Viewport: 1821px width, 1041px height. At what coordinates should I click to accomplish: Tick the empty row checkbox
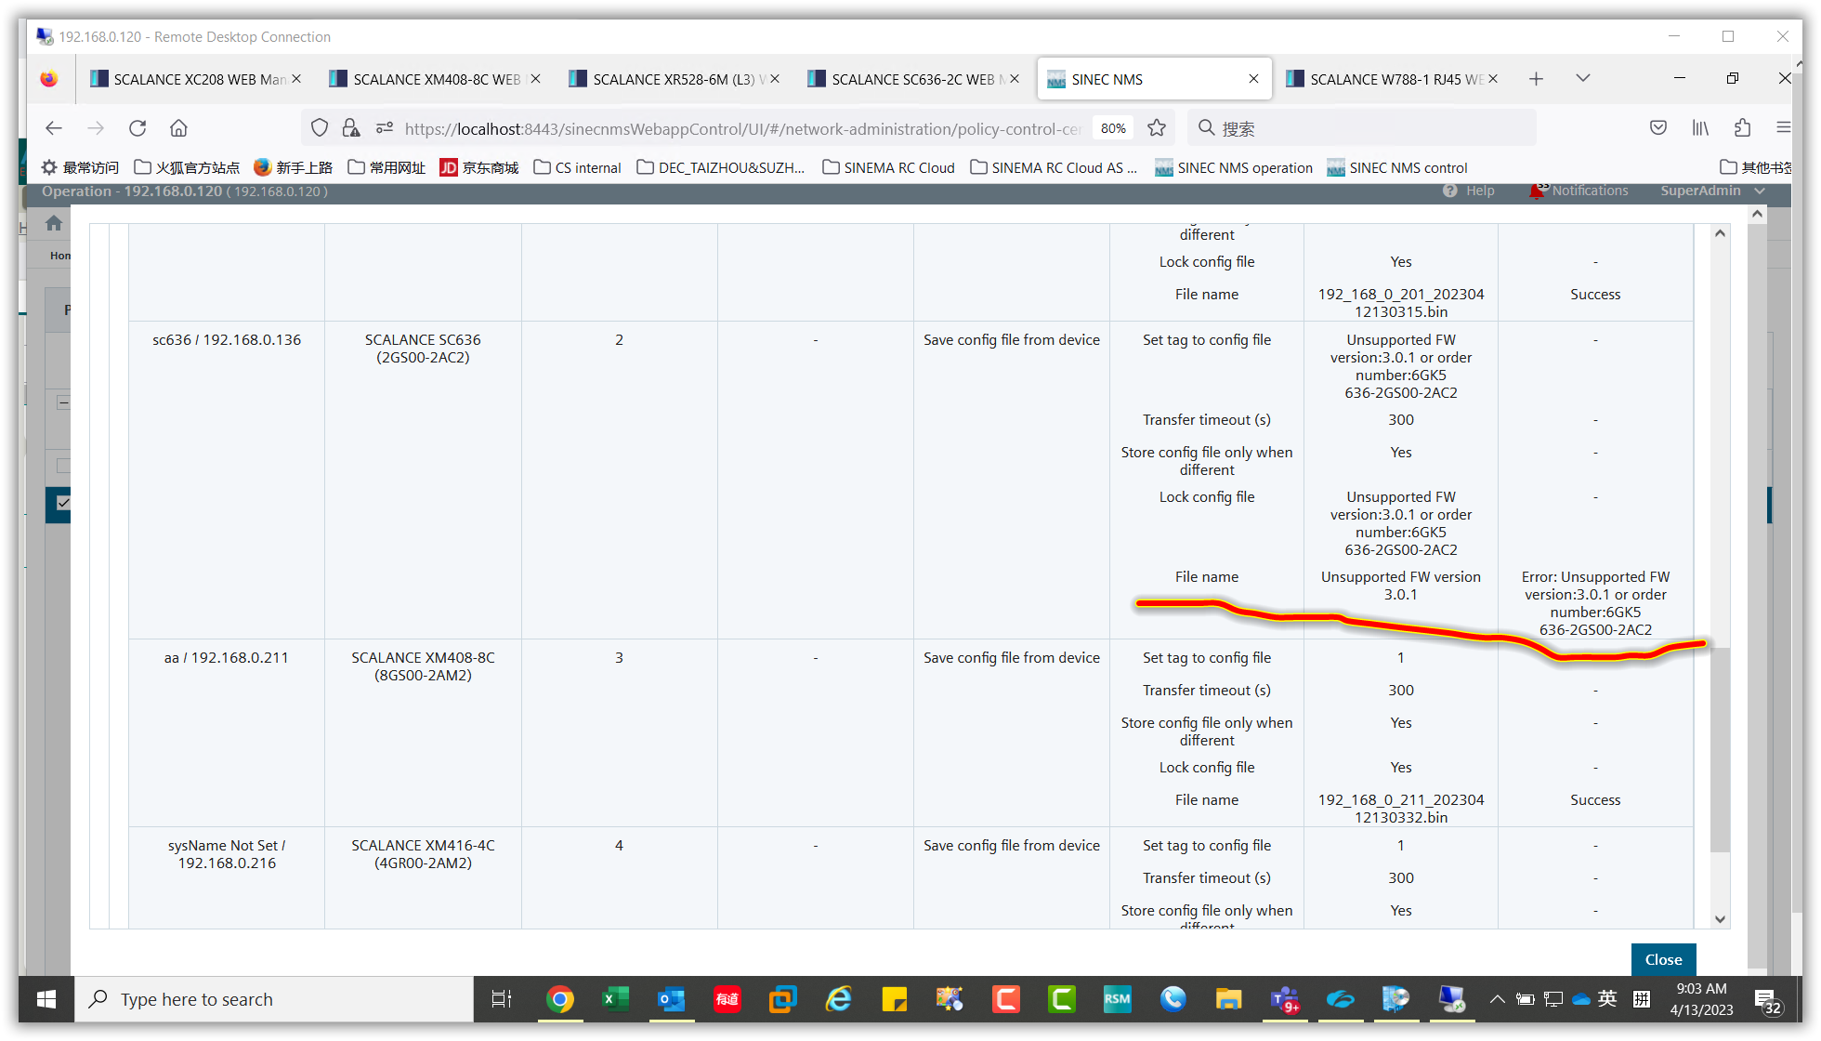click(63, 466)
